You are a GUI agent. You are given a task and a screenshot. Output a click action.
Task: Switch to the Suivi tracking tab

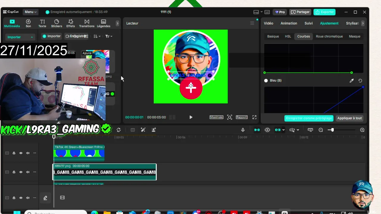(309, 23)
